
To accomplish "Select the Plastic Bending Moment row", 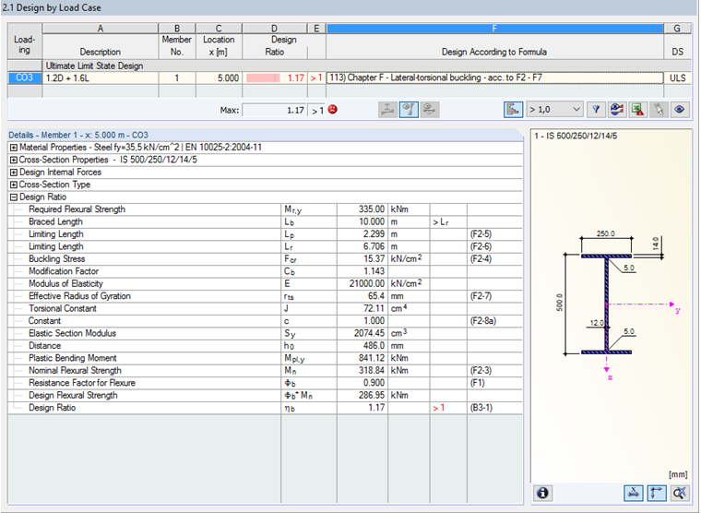I will click(x=265, y=358).
